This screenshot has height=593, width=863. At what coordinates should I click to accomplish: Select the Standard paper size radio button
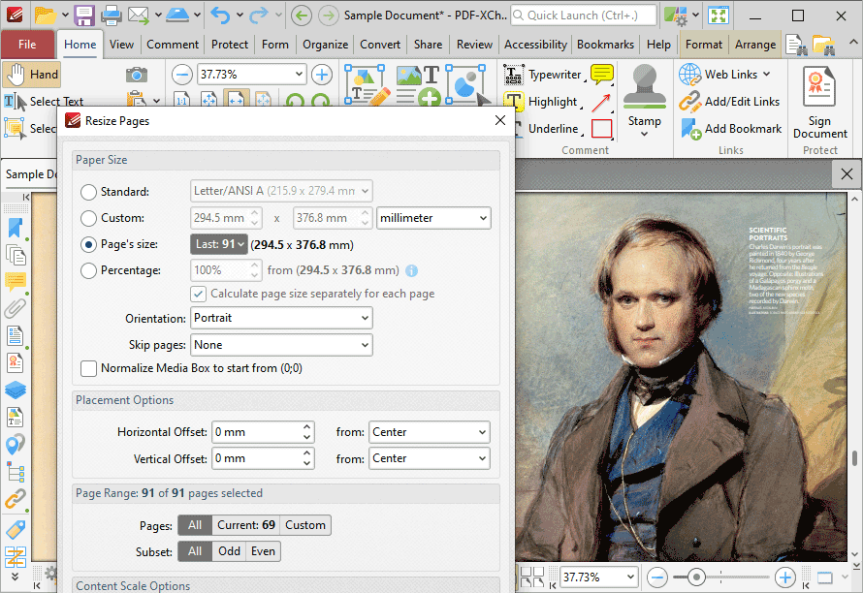[88, 192]
